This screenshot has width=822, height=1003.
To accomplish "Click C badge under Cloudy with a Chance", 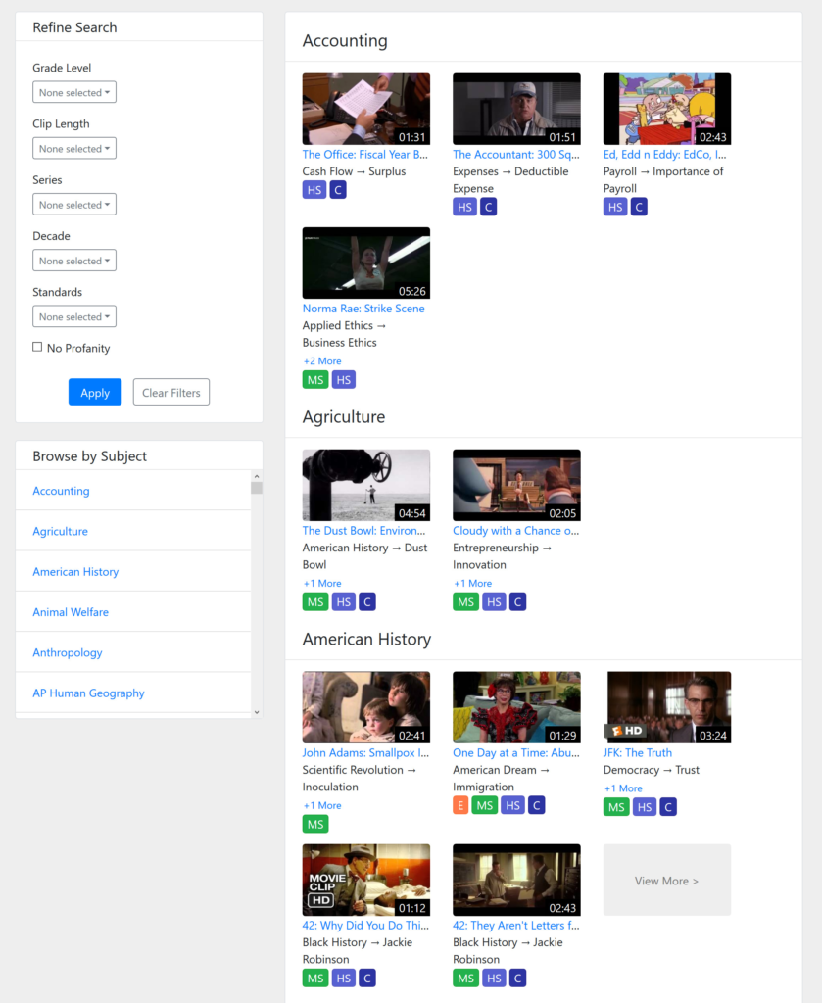I will pyautogui.click(x=517, y=602).
